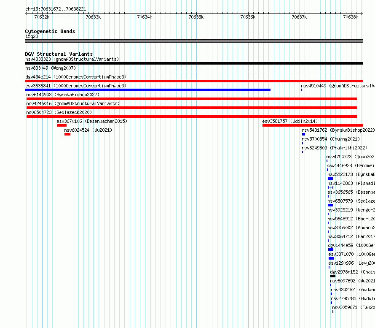Viewport: 375px width, 328px height.
Task: Select the long blue esv3636841 bar
Action: 147,90
